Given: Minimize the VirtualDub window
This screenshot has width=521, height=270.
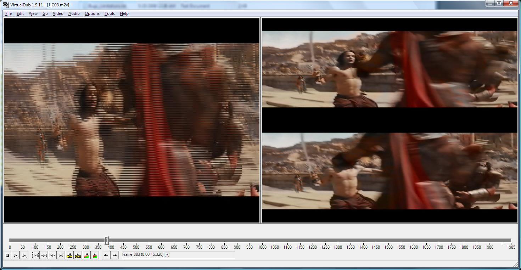Looking at the screenshot, I should tap(490, 3).
